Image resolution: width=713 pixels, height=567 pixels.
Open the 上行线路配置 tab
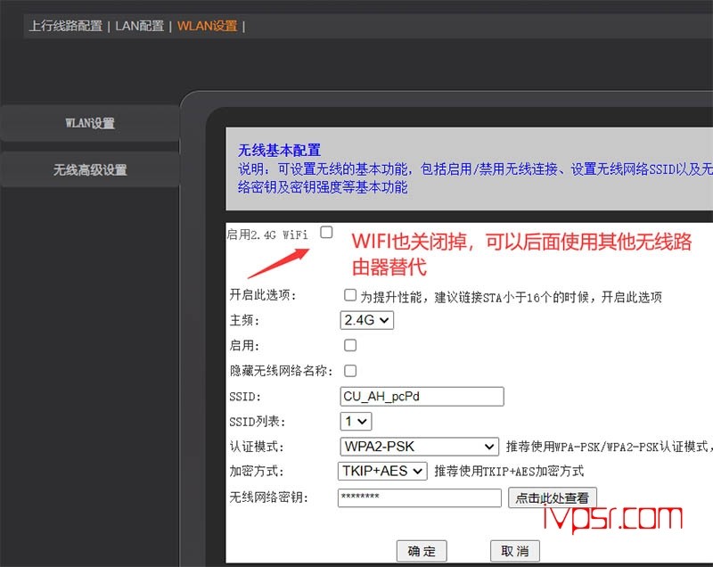(65, 26)
